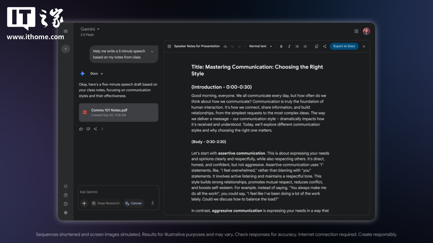Apply italic formatting in the editor toolbar
This screenshot has width=433, height=243.
click(x=289, y=46)
